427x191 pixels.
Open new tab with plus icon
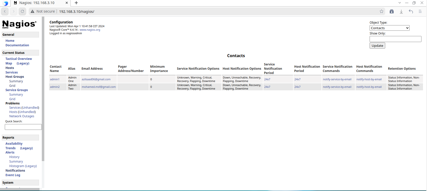coord(76,3)
